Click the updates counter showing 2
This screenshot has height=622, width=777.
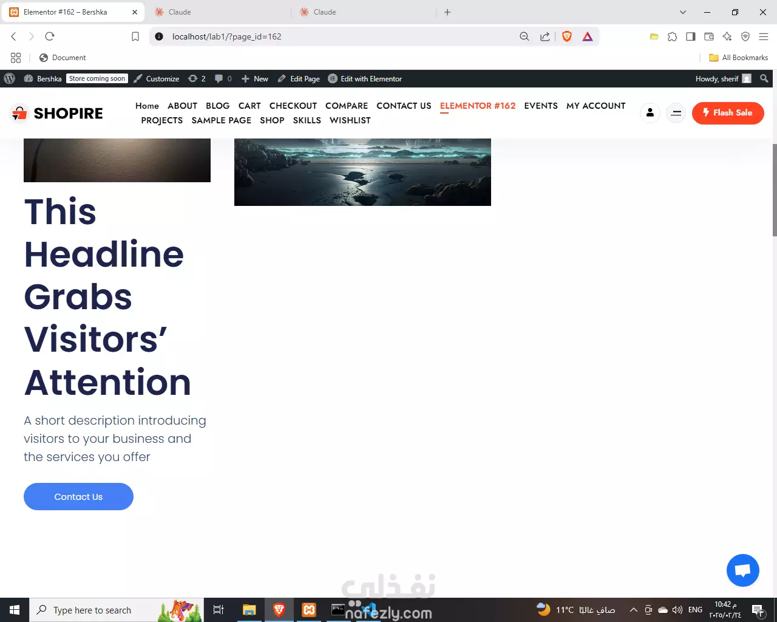tap(197, 78)
